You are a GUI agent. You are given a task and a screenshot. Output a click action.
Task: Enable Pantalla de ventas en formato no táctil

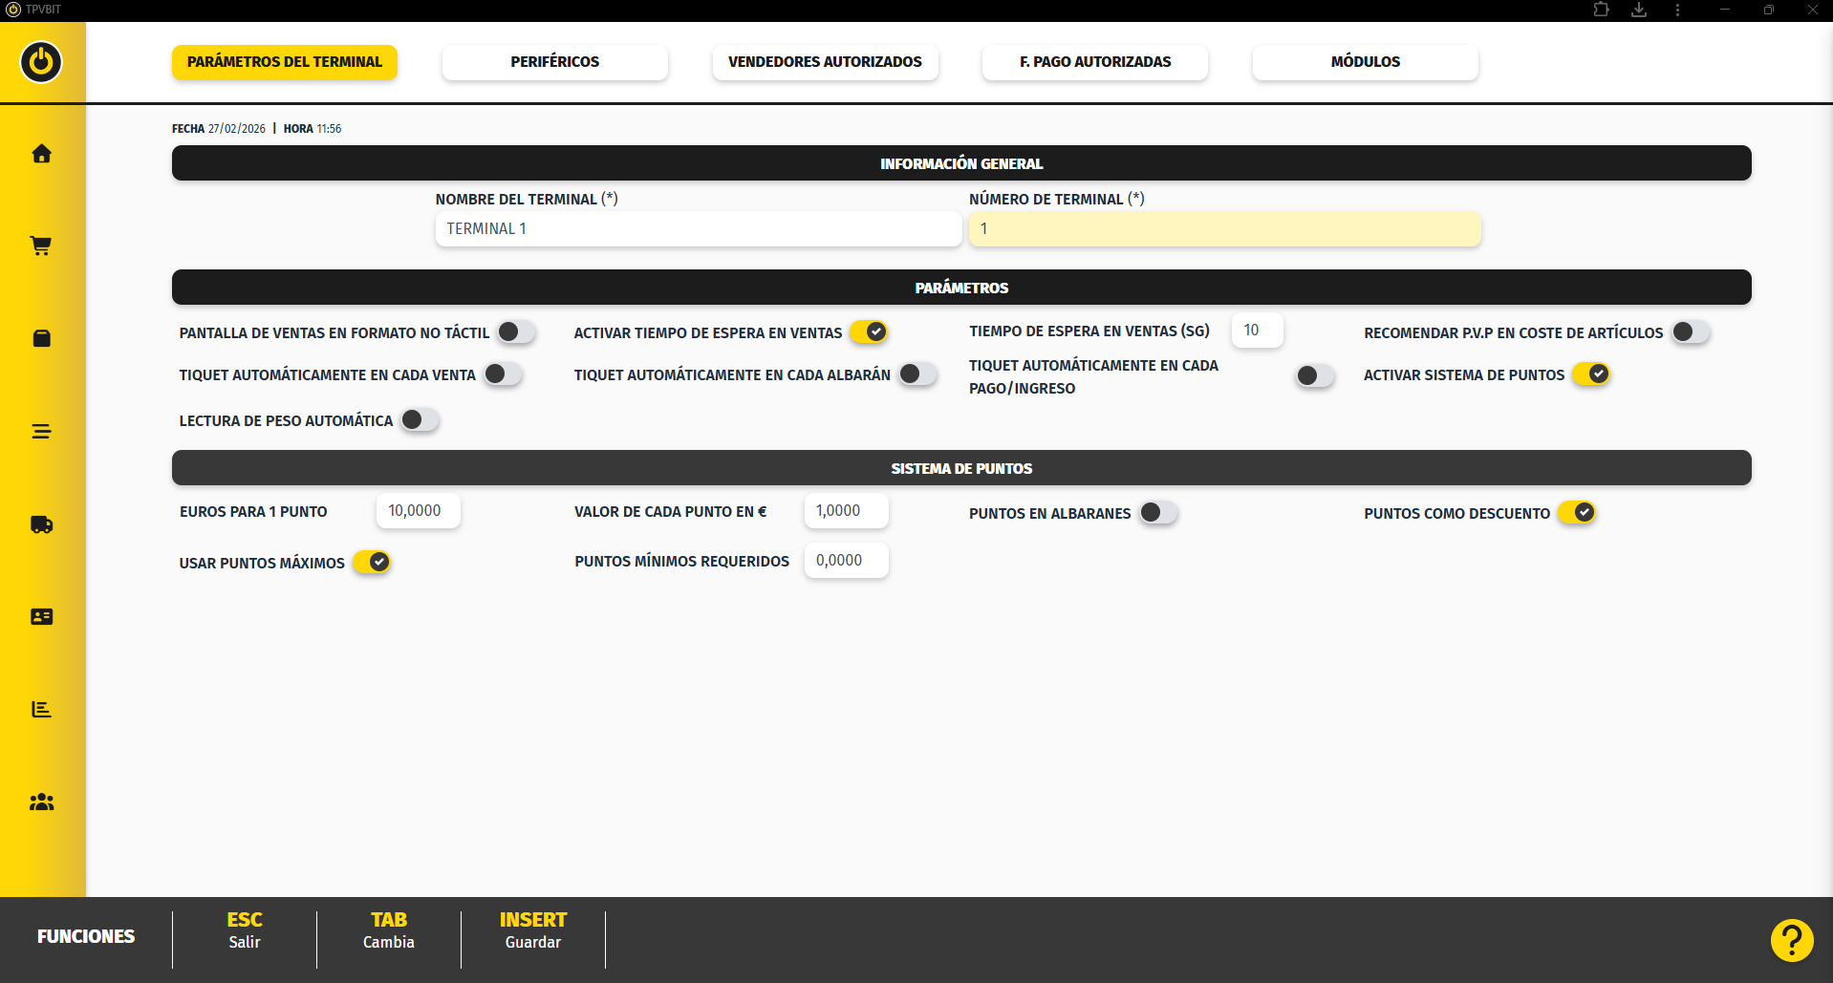[516, 332]
